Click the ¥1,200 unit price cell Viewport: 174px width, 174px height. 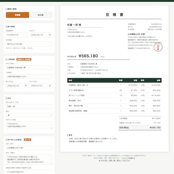(134, 90)
